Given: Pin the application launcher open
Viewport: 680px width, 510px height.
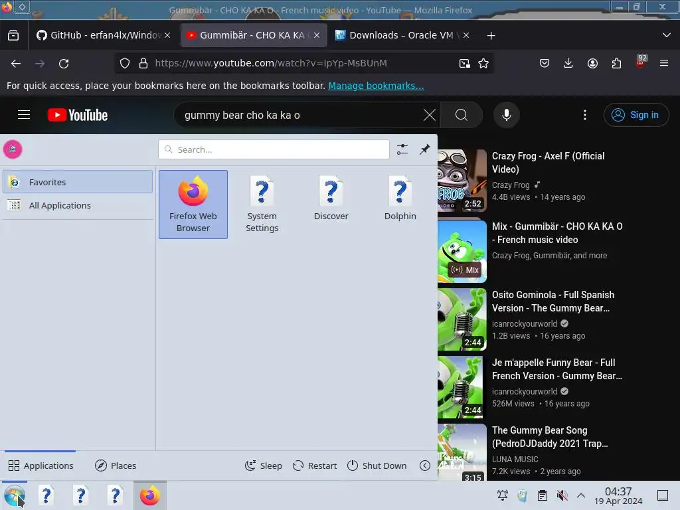Looking at the screenshot, I should pos(424,149).
